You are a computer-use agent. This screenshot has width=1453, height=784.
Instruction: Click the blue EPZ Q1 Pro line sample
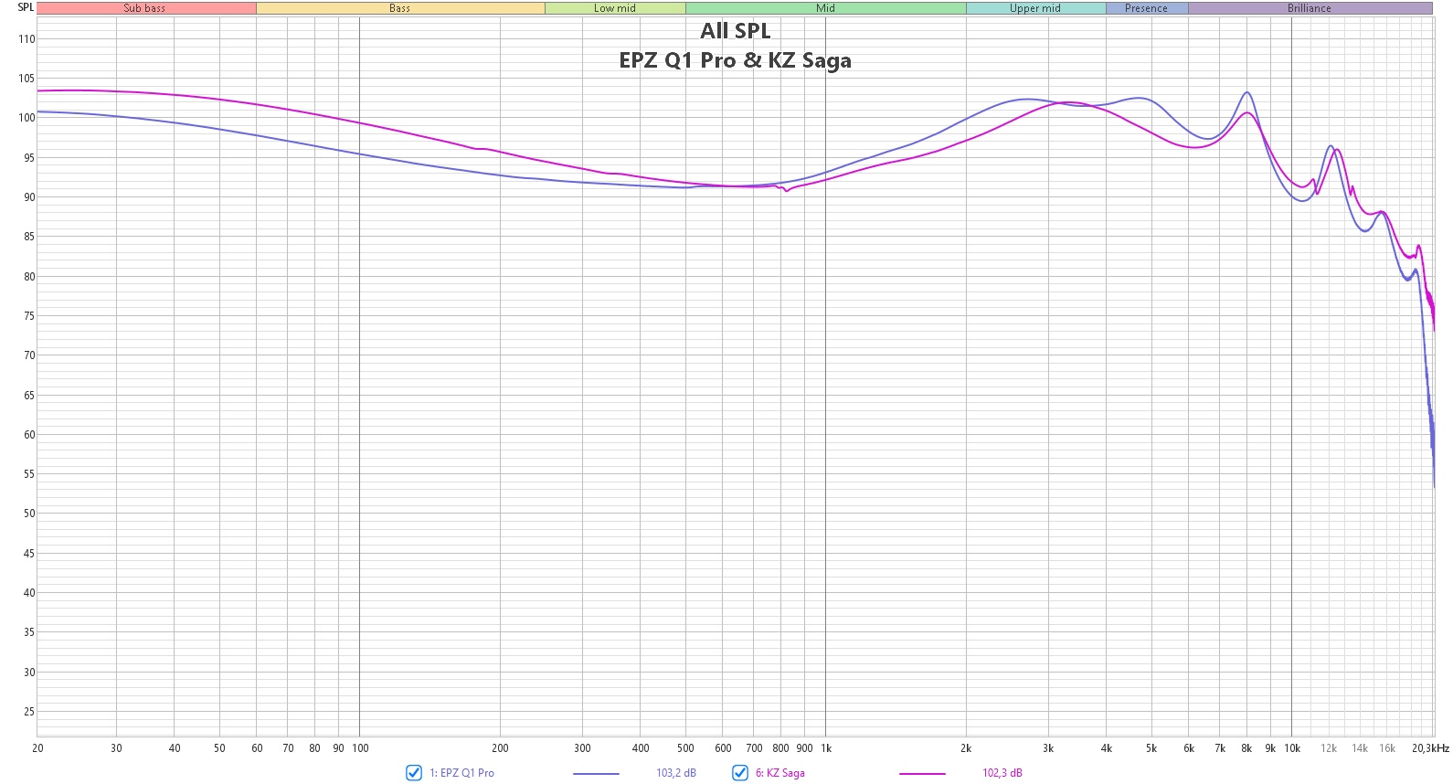click(596, 774)
